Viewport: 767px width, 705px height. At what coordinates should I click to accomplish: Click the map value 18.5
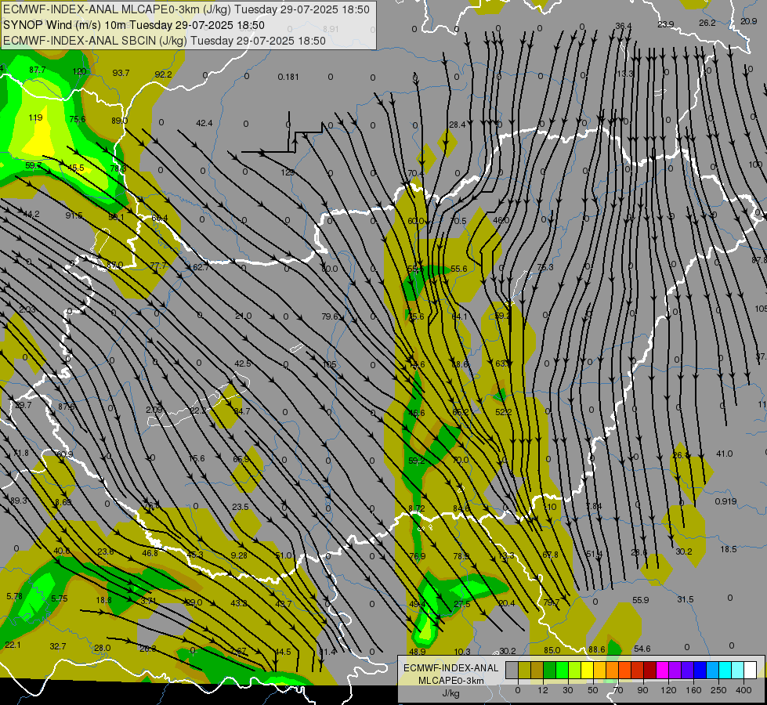point(728,549)
